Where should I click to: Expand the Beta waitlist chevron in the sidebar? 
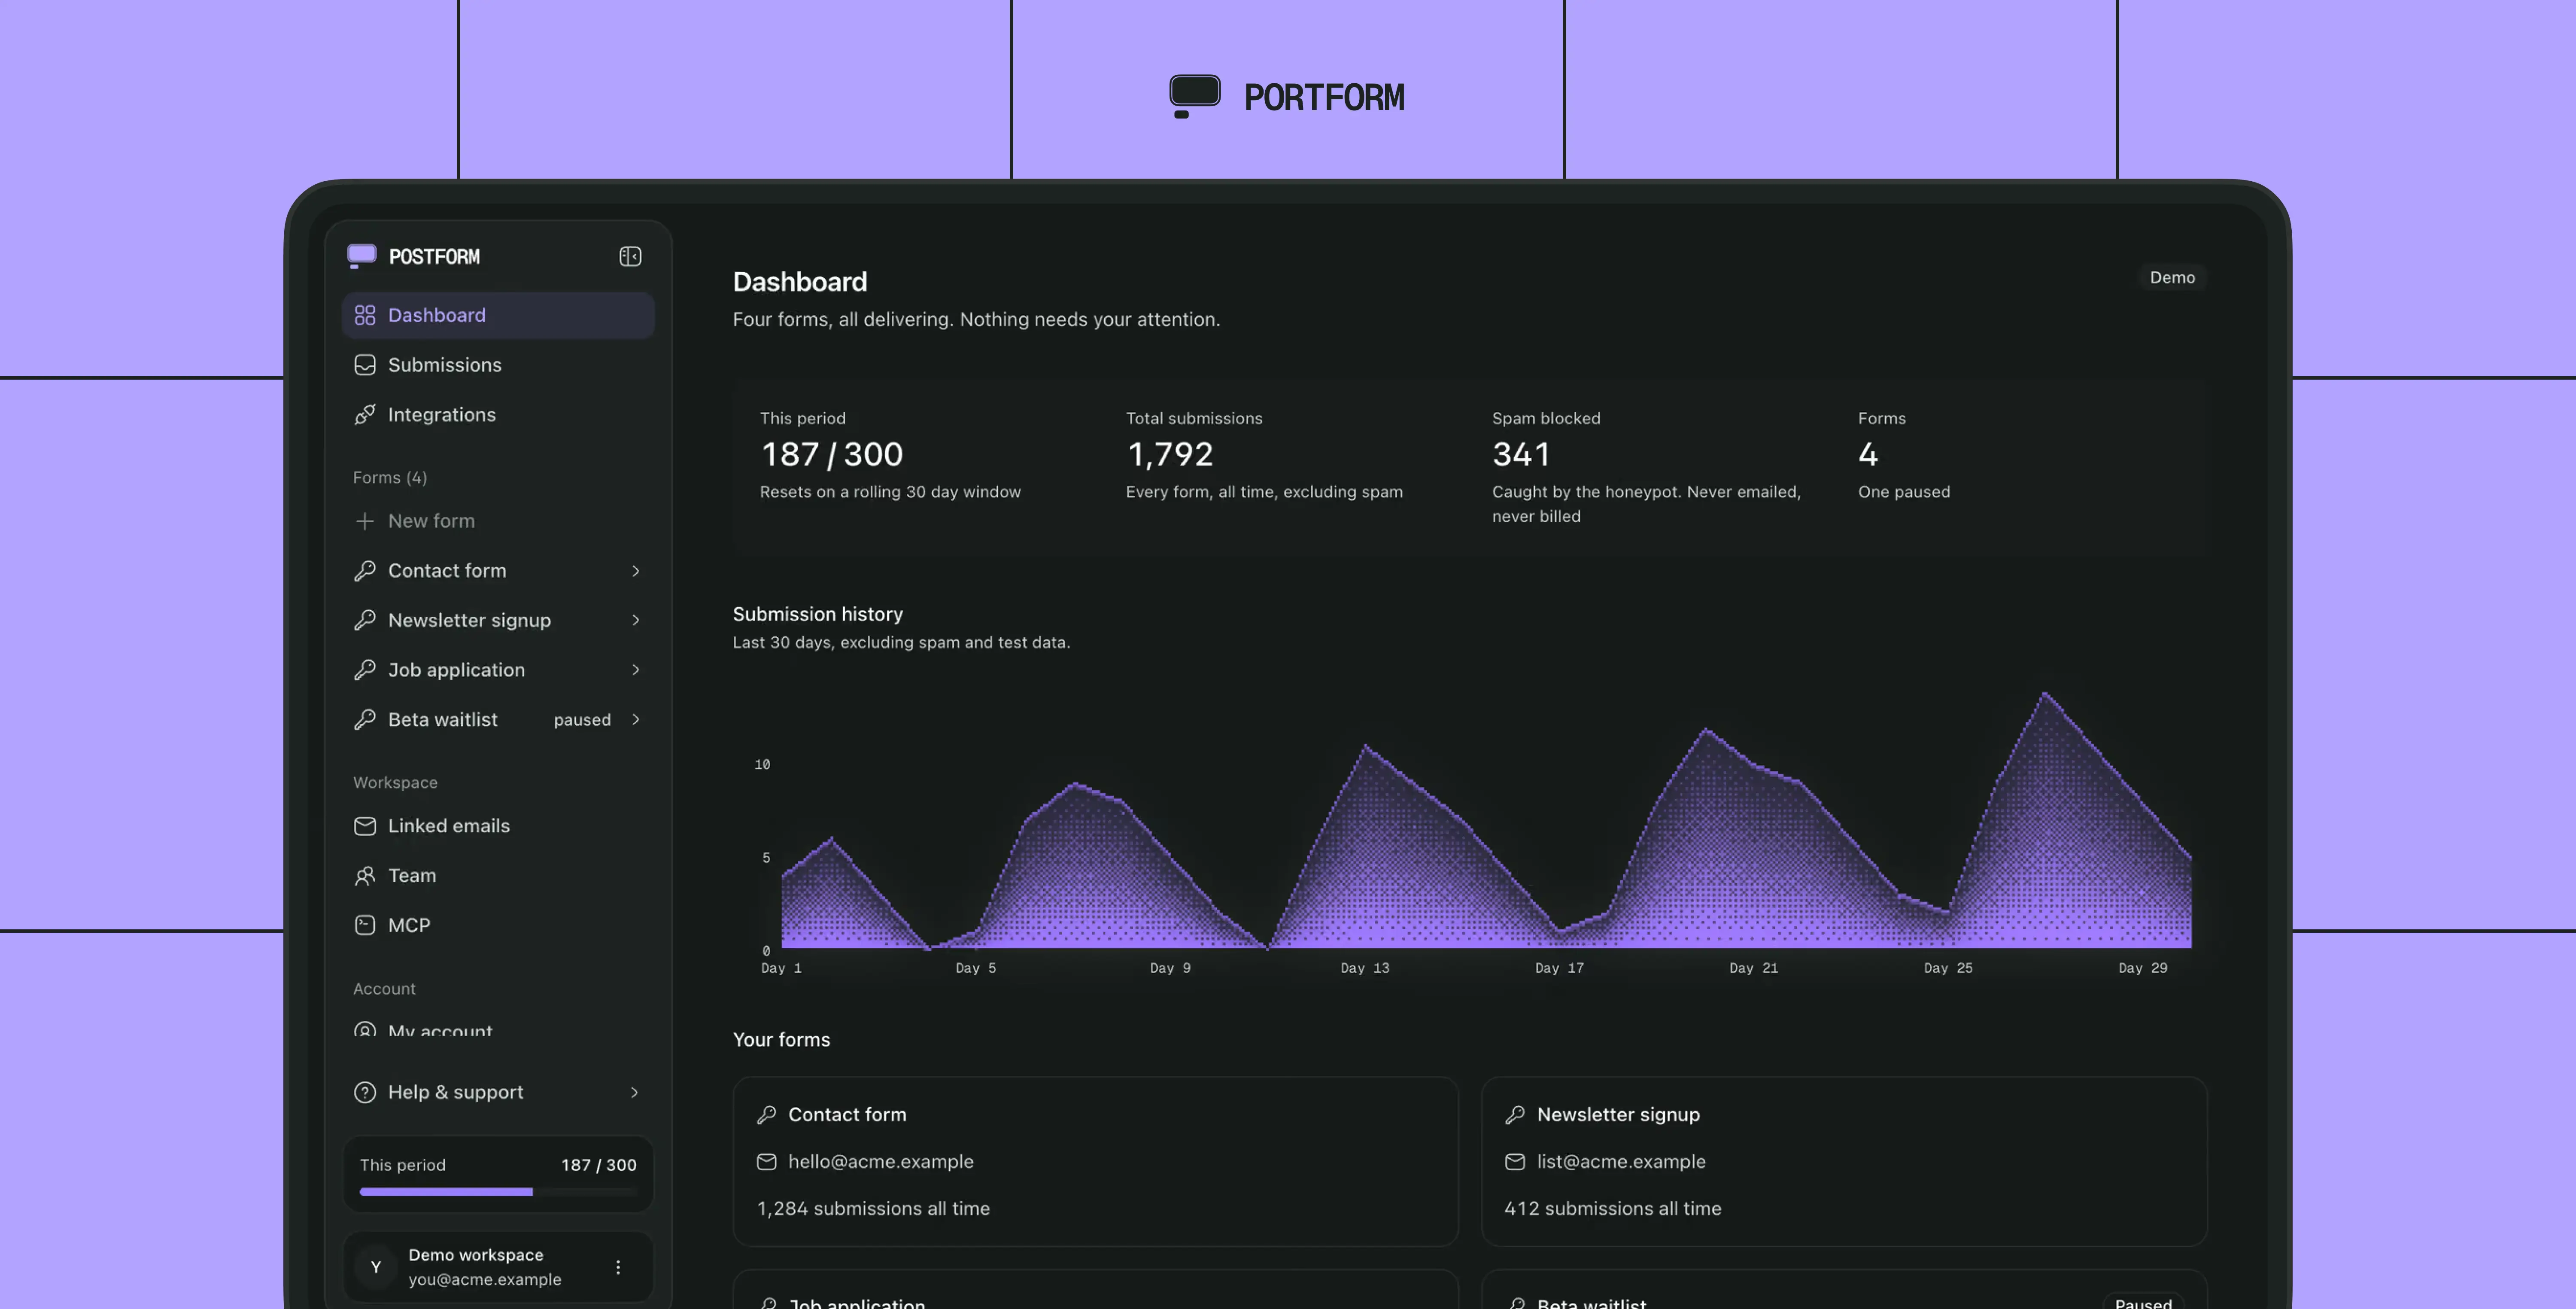(635, 720)
